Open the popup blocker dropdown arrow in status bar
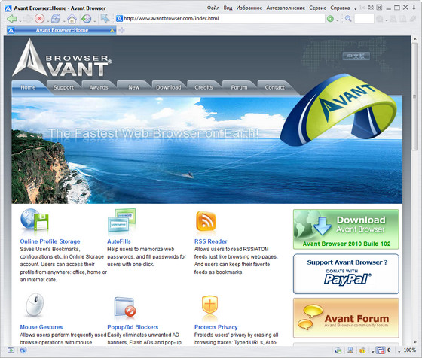 tap(373, 351)
